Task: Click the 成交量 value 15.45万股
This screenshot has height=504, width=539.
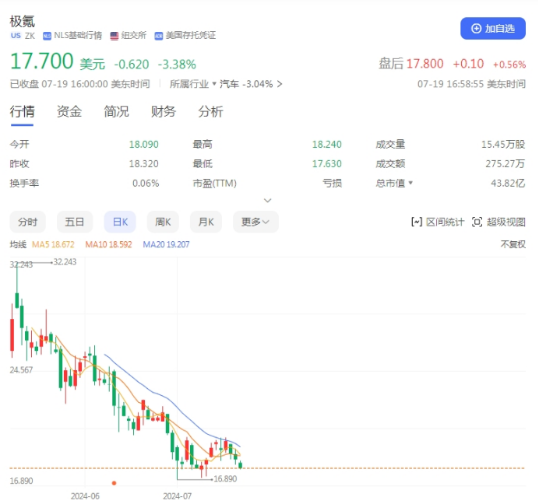Action: (503, 144)
